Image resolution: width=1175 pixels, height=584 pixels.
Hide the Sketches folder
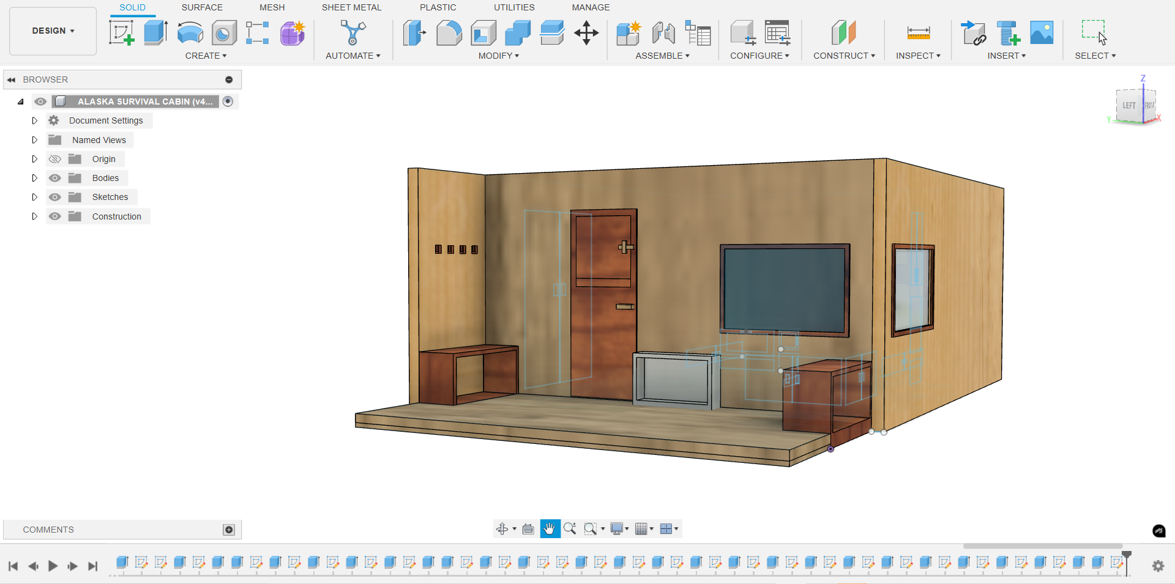[55, 197]
